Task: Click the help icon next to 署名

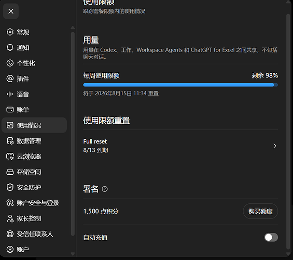Action: 105,189
